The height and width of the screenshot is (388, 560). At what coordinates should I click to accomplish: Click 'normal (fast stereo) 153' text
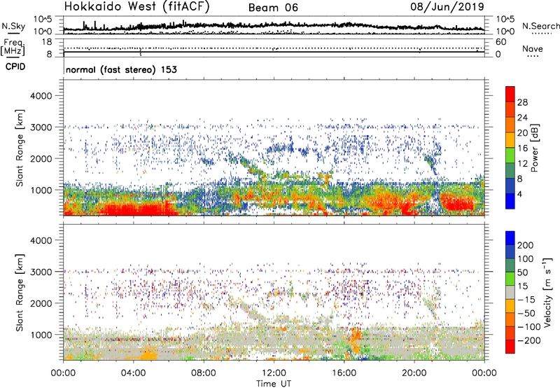121,70
